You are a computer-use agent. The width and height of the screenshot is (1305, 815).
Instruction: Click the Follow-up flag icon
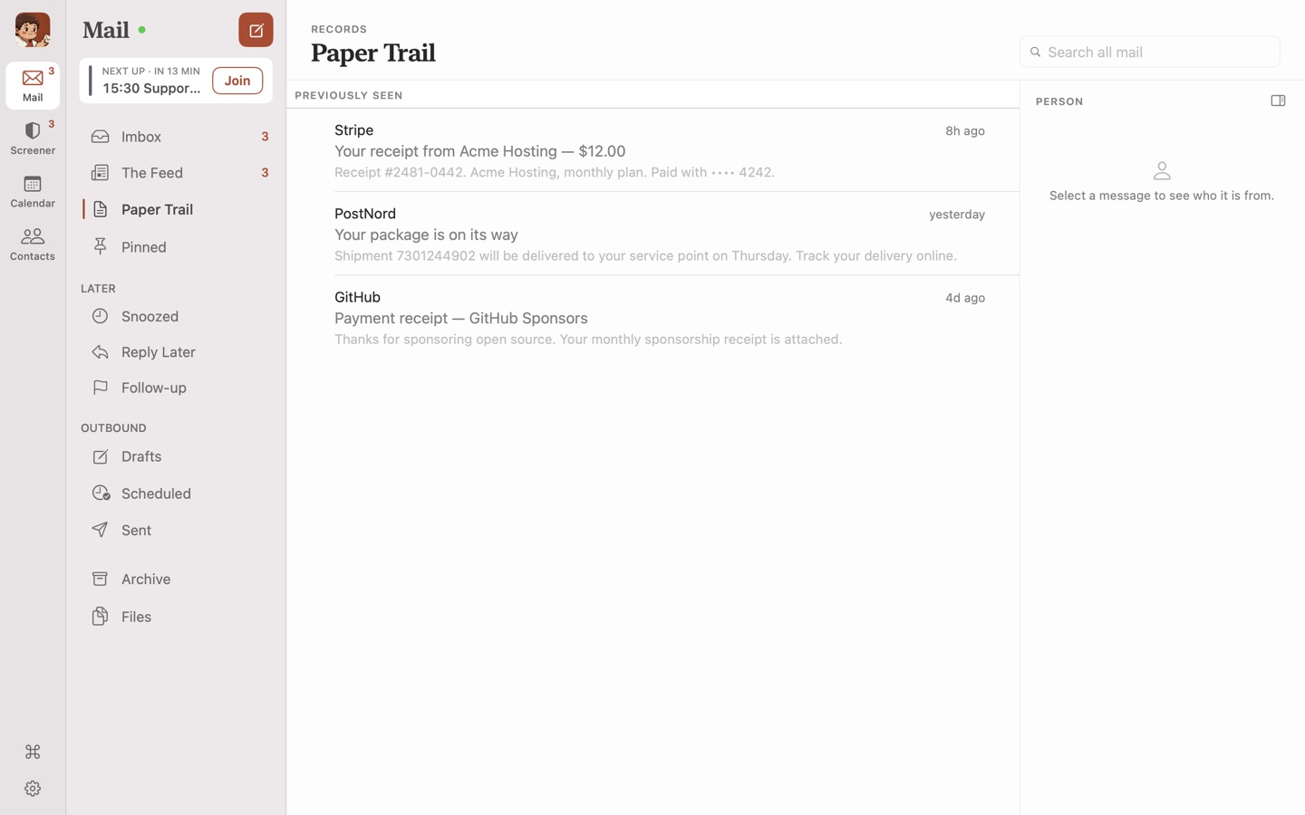tap(101, 388)
